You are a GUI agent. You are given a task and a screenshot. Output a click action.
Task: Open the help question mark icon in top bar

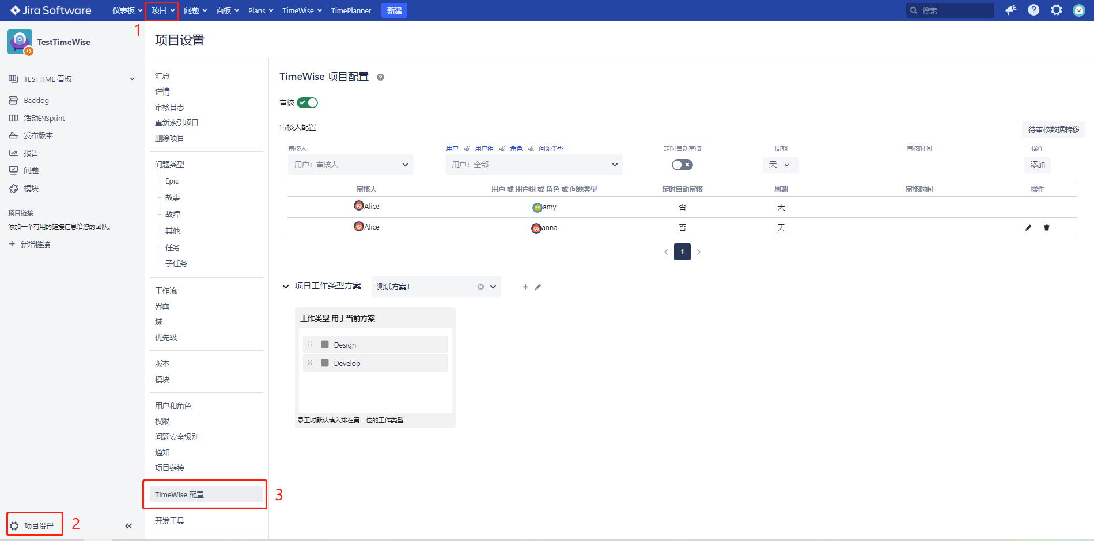click(x=1034, y=10)
